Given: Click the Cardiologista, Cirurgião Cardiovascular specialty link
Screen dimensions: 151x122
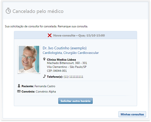Looking at the screenshot, I should [x=71, y=53].
